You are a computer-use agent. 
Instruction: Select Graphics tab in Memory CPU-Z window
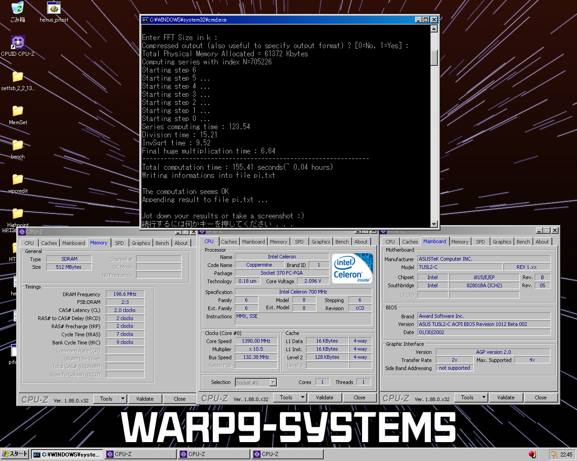click(x=141, y=243)
